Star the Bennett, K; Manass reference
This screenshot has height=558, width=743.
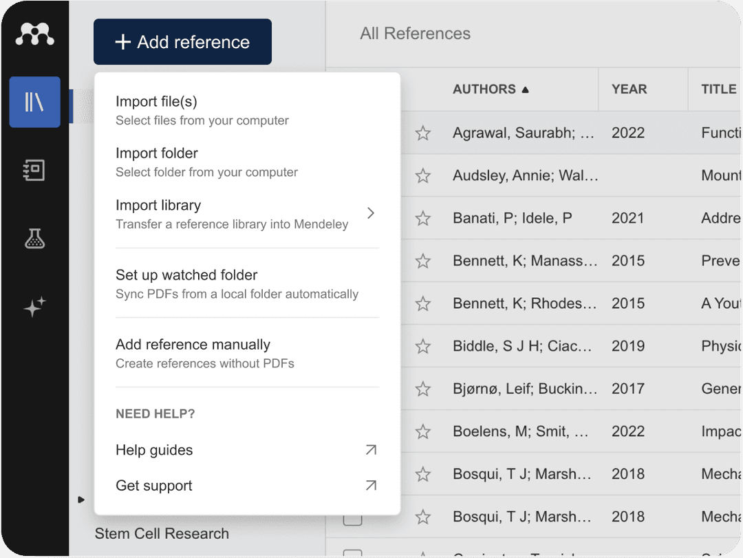click(422, 261)
